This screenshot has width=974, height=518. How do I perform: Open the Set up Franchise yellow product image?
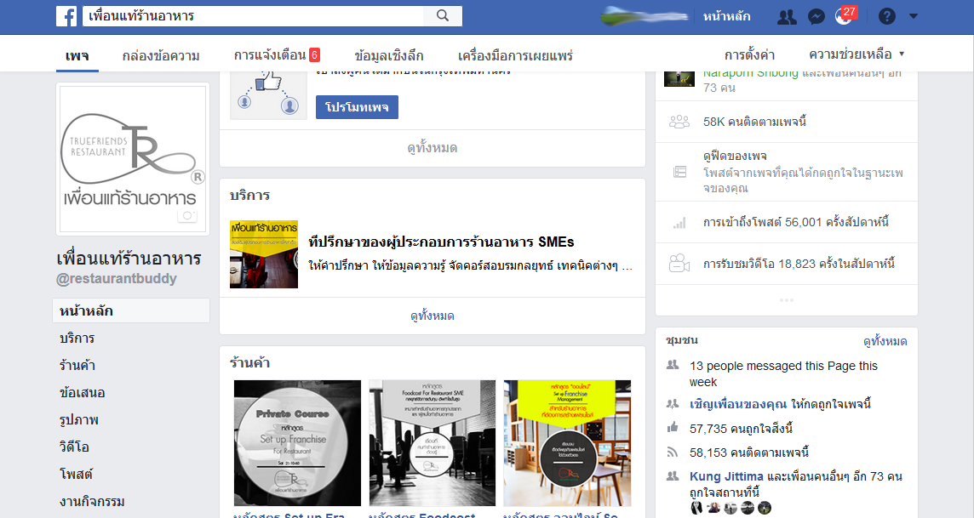(567, 443)
